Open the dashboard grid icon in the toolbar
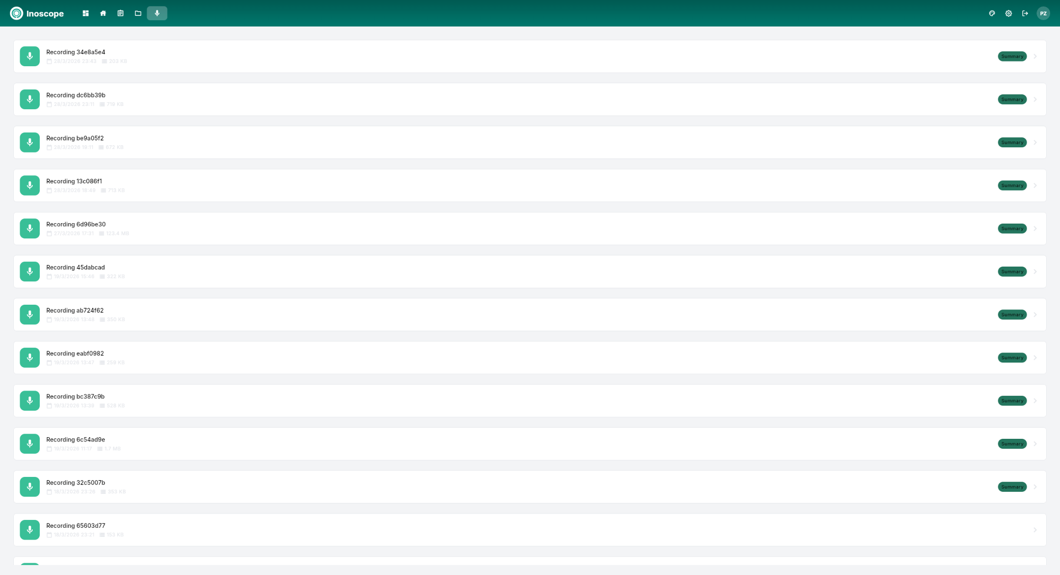 tap(85, 13)
